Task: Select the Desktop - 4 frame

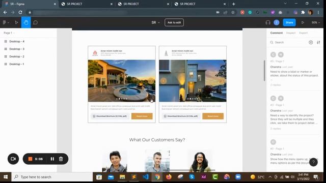Action: [17, 42]
